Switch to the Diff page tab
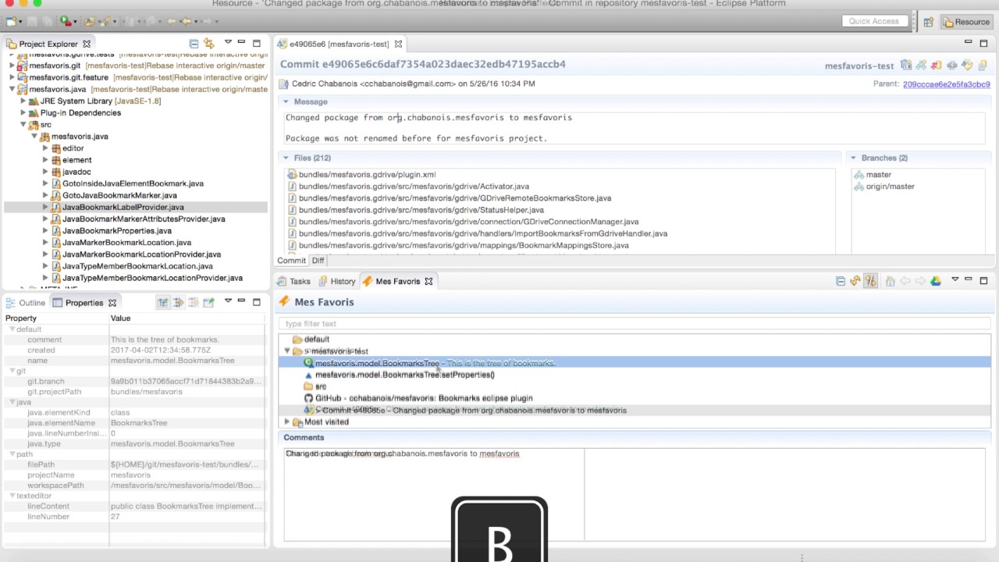The height and width of the screenshot is (562, 999). 318,261
